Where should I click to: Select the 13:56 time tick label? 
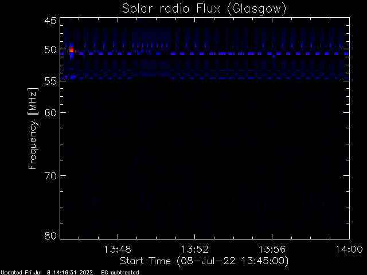(x=272, y=249)
